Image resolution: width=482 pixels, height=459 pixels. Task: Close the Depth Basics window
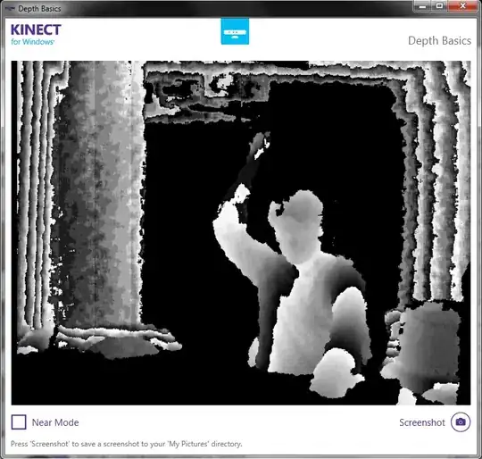(x=462, y=6)
